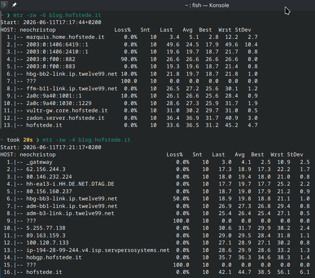Click host 'hobgp.hofstede.it'
The width and height of the screenshot is (315, 278).
point(54,258)
